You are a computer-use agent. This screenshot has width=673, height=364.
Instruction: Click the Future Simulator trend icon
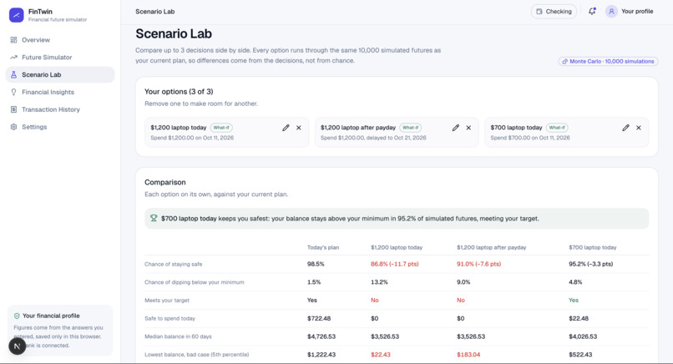tap(13, 57)
